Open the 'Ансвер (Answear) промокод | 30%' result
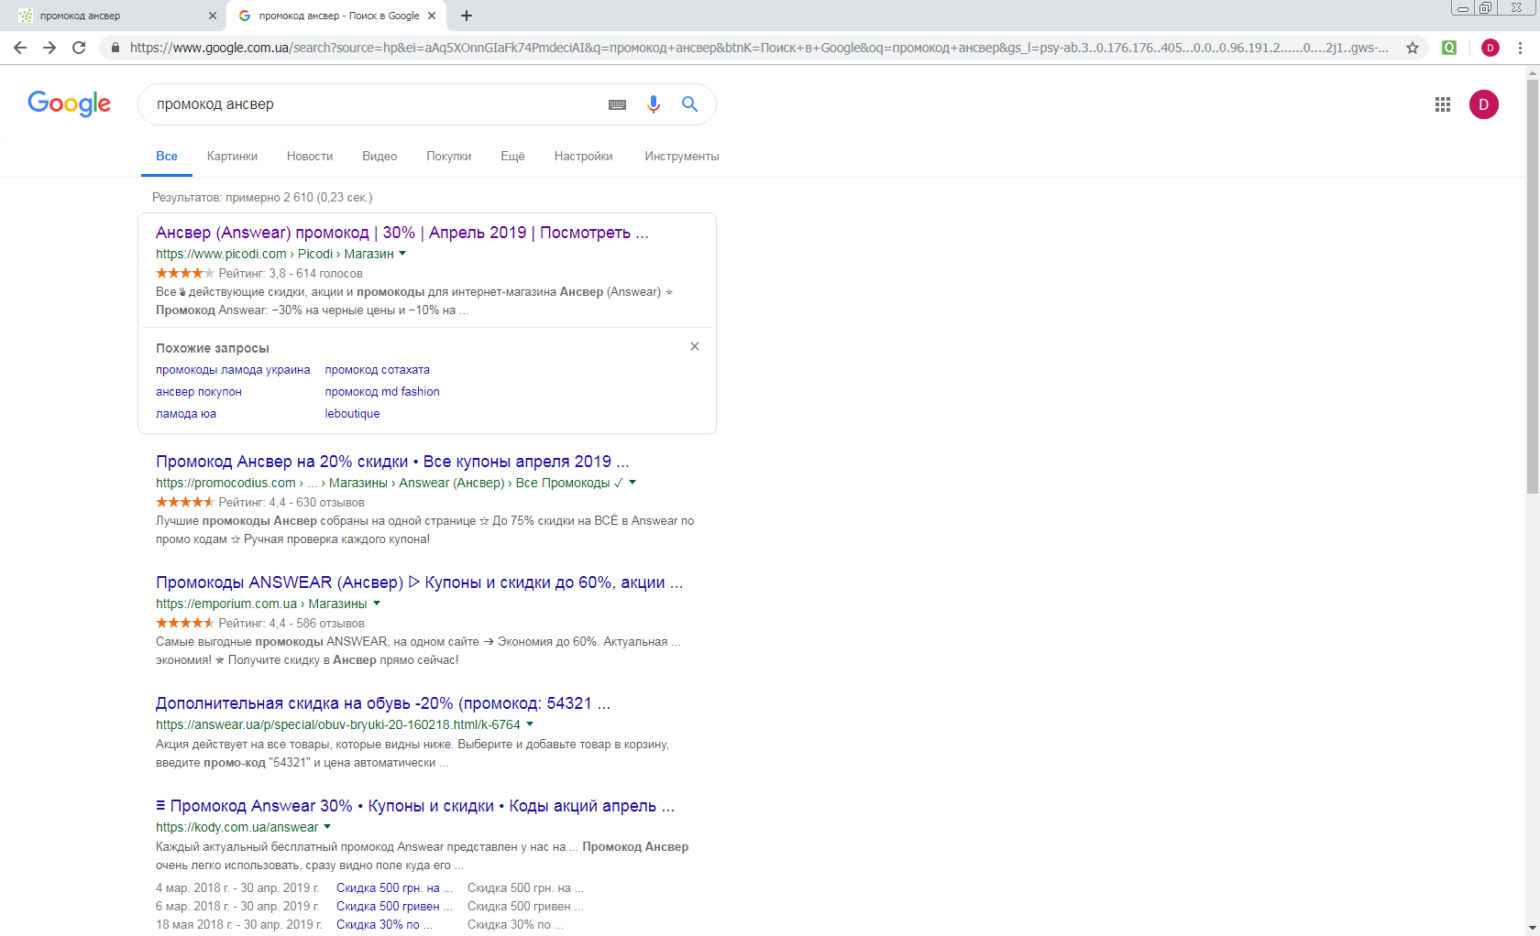1540x936 pixels. 402,233
